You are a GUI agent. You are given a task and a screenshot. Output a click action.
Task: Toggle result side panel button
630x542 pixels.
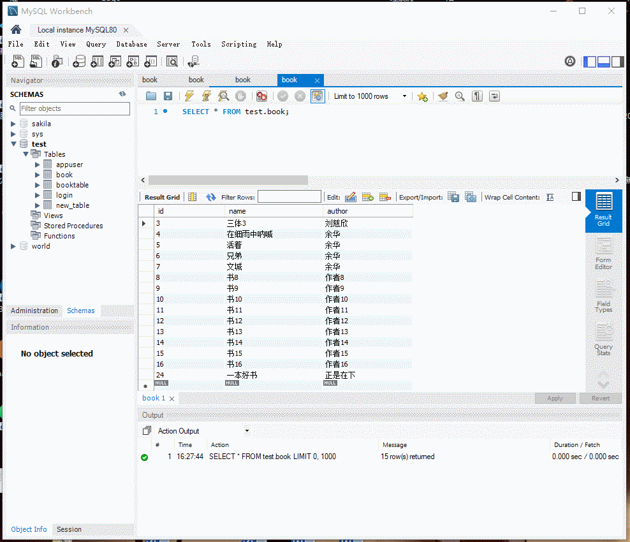click(x=576, y=196)
